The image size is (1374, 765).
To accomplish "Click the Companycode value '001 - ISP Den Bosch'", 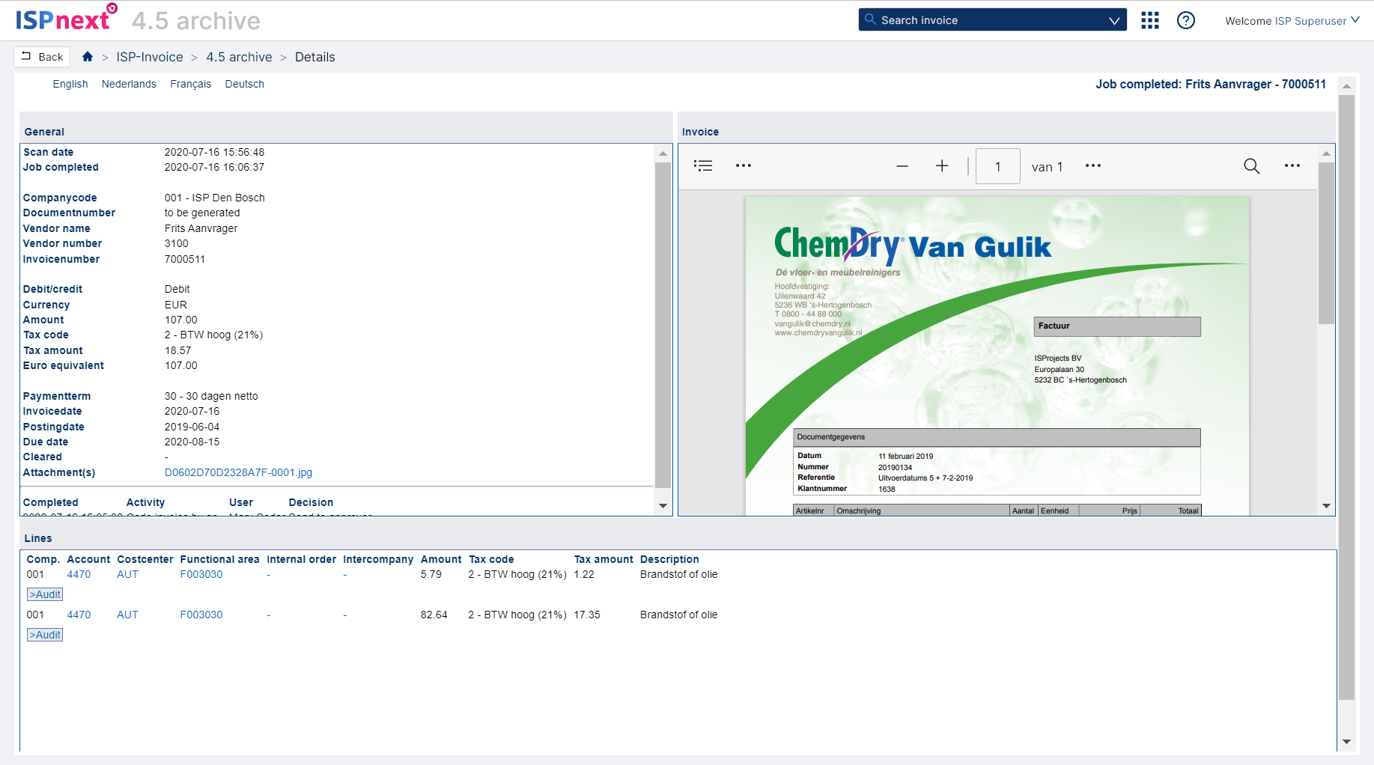I will tap(215, 198).
